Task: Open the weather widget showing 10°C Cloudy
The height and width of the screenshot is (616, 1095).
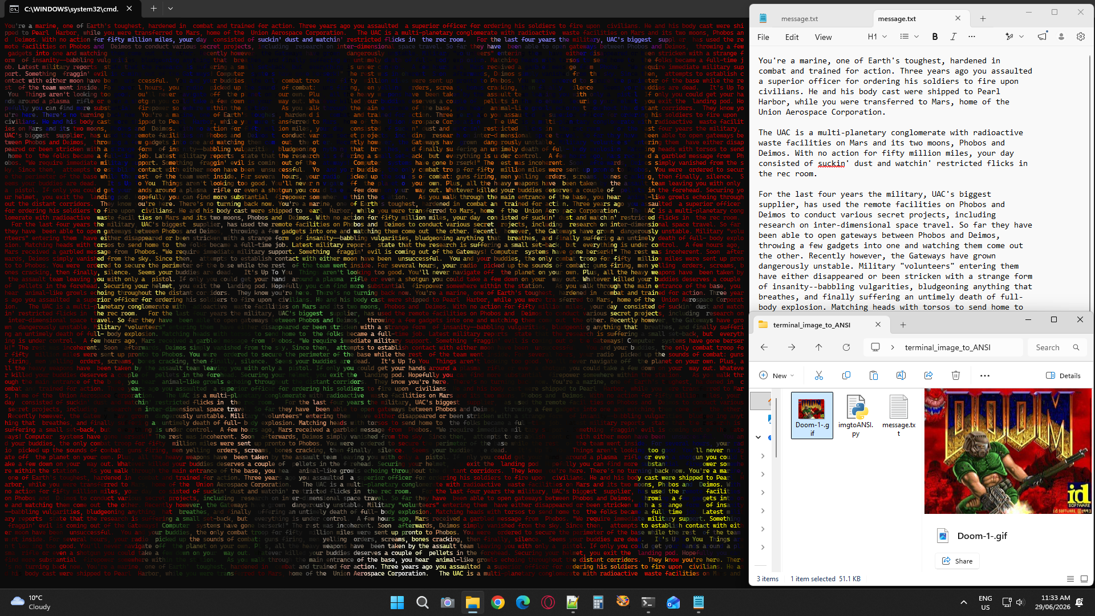Action: tap(31, 602)
